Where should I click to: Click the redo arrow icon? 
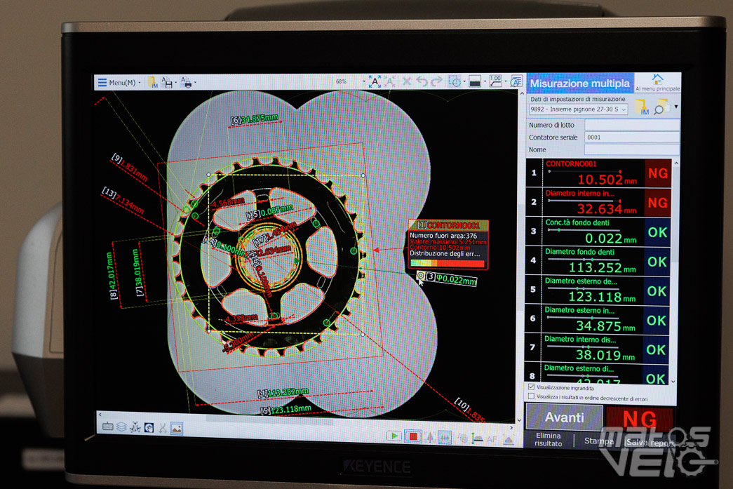436,82
